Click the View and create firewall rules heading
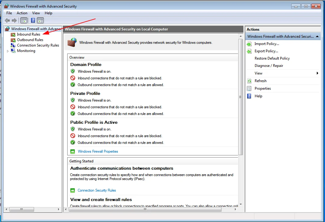The height and width of the screenshot is (222, 325). click(x=101, y=199)
